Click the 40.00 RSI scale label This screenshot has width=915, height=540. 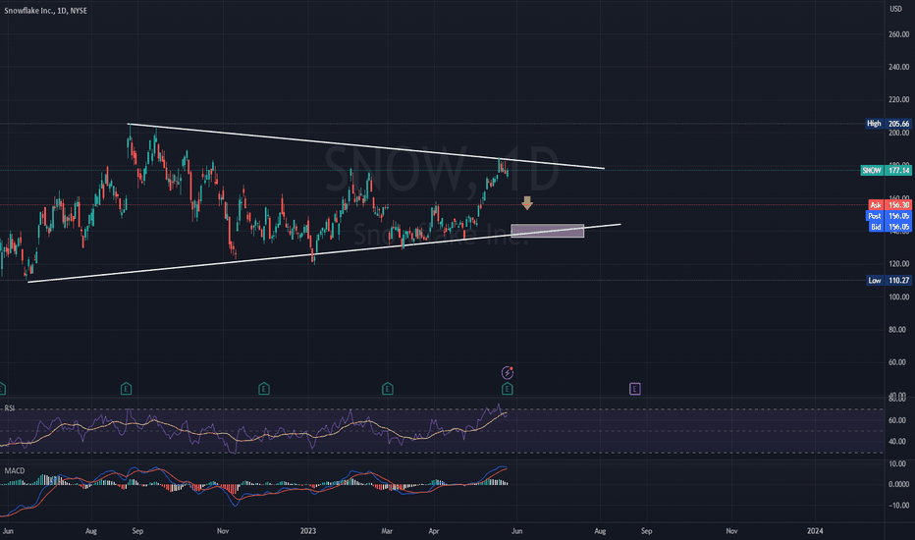click(x=897, y=442)
